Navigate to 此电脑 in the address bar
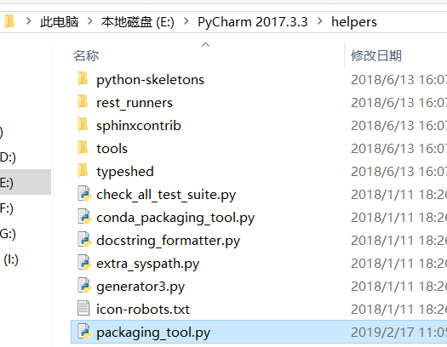The width and height of the screenshot is (447, 347). (59, 22)
